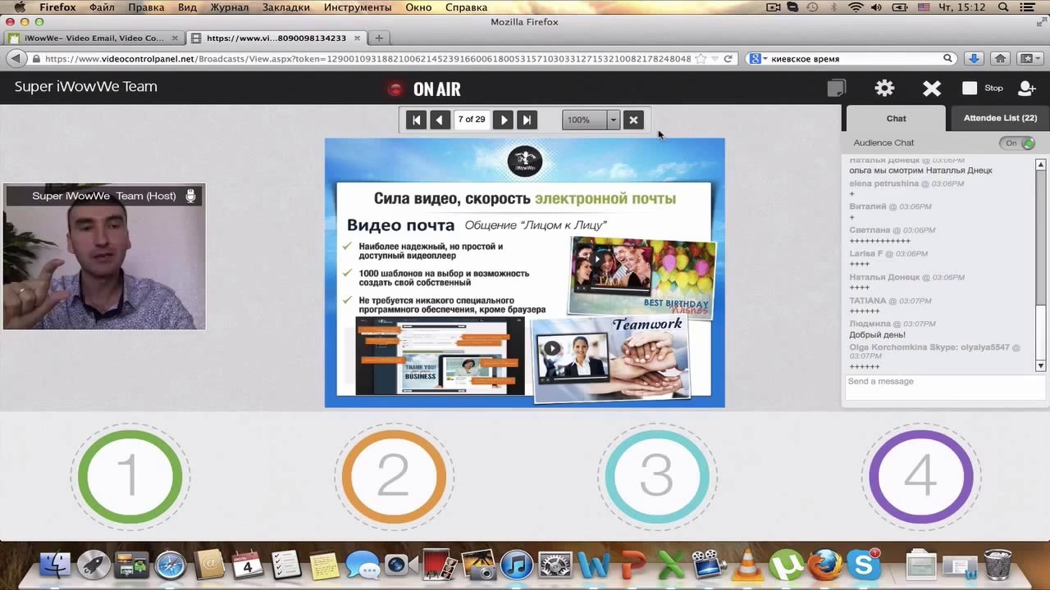Click the 'Send a message' chat box
This screenshot has height=590, width=1050.
click(945, 388)
